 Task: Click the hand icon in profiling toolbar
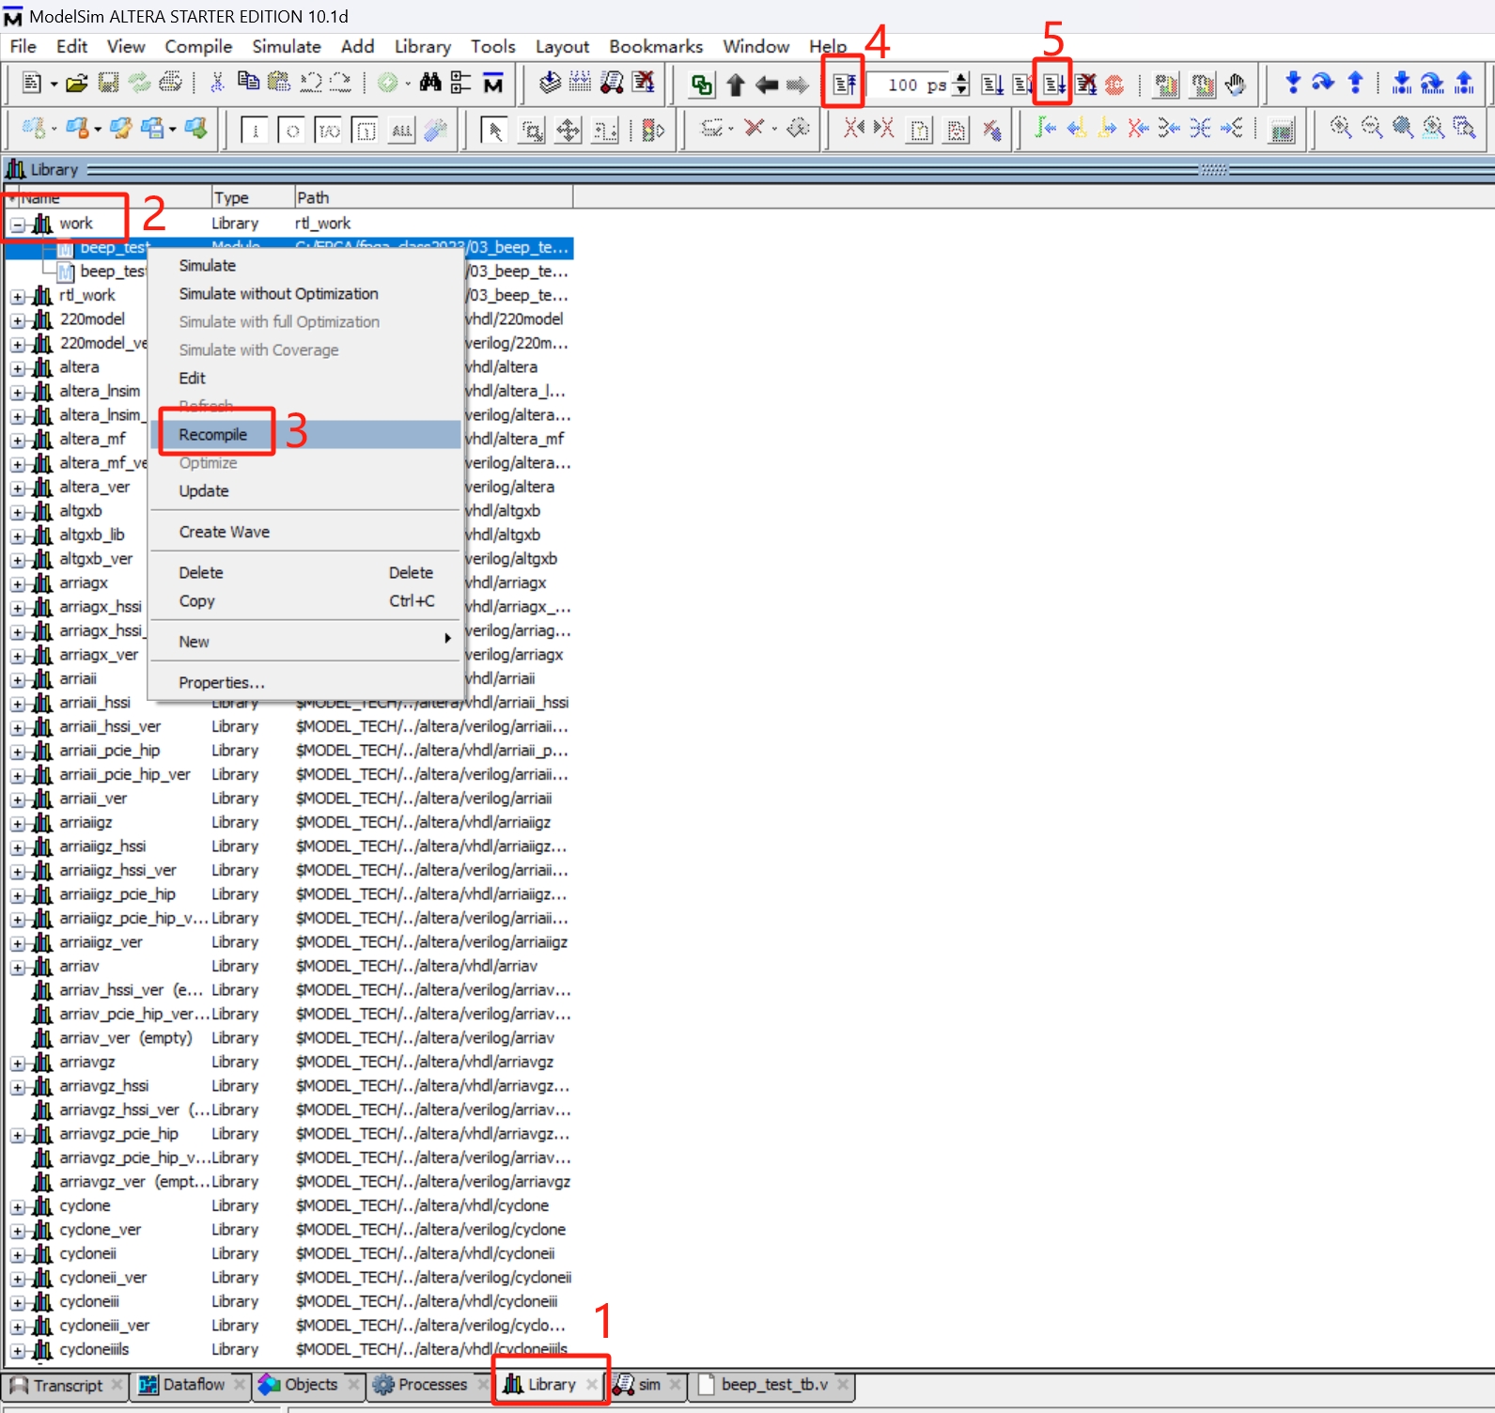[1235, 85]
